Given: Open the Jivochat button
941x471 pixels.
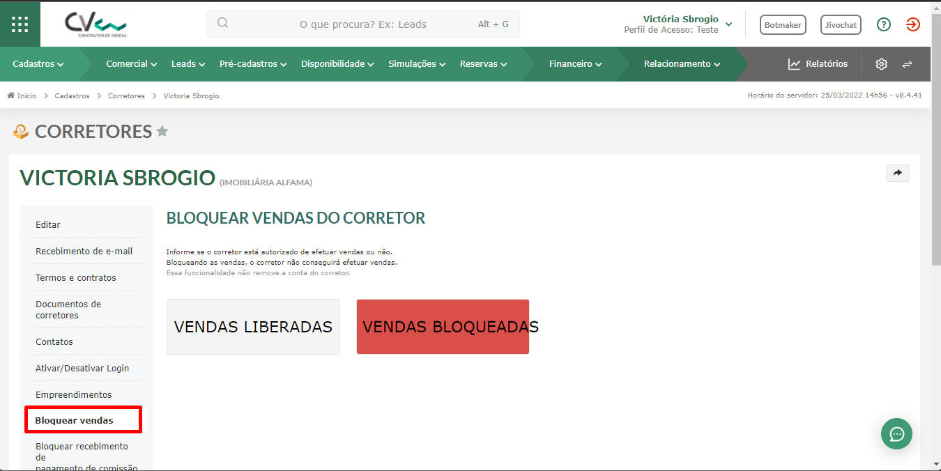Looking at the screenshot, I should click(841, 24).
